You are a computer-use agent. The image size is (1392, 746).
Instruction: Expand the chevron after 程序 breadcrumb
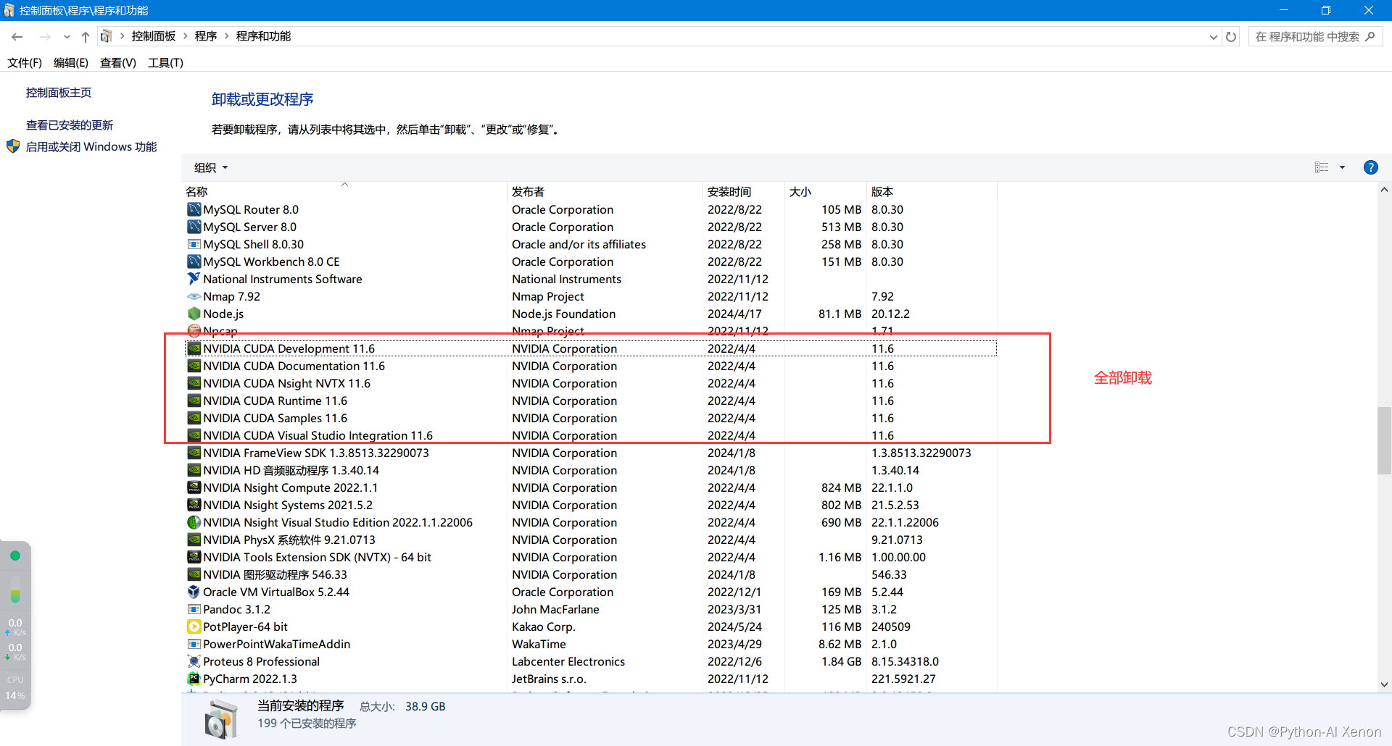[x=227, y=36]
